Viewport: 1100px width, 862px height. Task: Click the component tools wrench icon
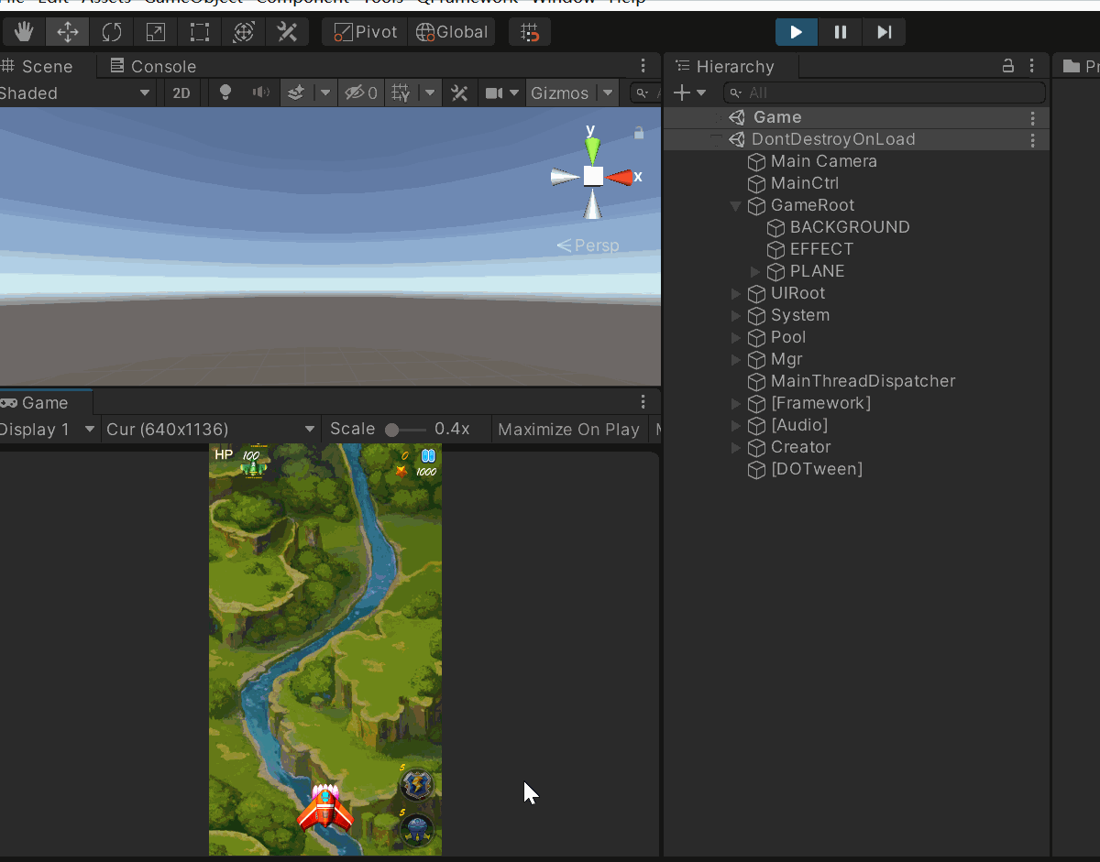pyautogui.click(x=459, y=93)
